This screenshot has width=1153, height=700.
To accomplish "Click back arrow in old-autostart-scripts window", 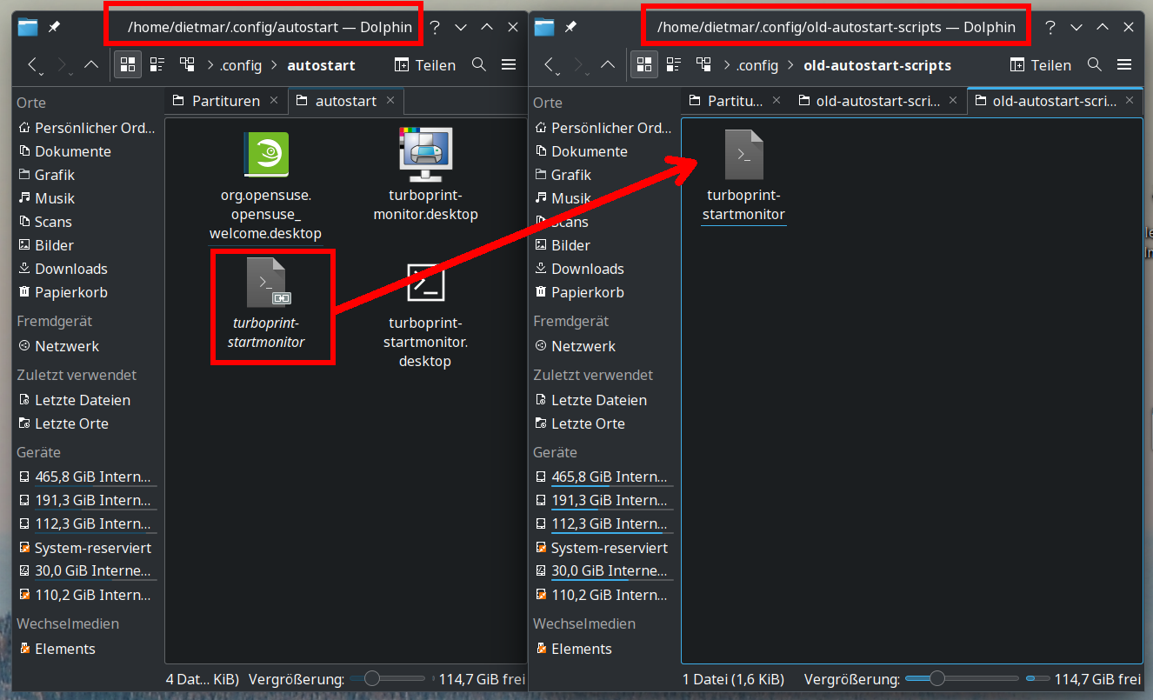I will pyautogui.click(x=549, y=64).
